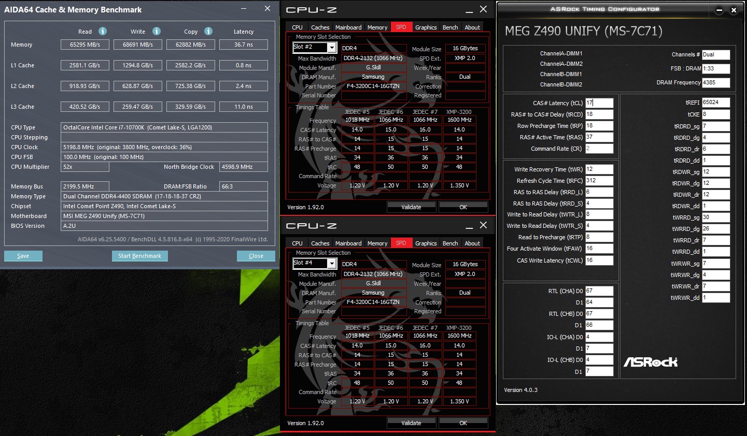The height and width of the screenshot is (436, 747).
Task: Select the Mainboard tab in the Slot #2 CPU-Z window
Action: [x=348, y=27]
